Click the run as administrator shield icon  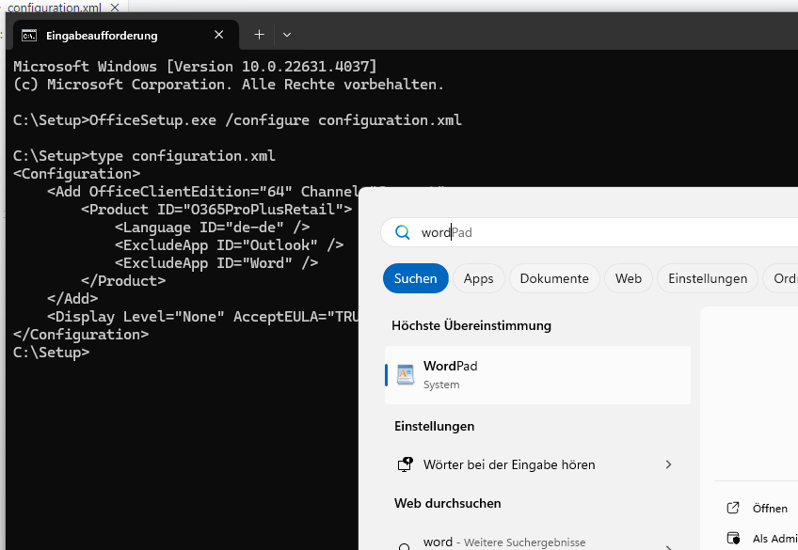point(733,538)
